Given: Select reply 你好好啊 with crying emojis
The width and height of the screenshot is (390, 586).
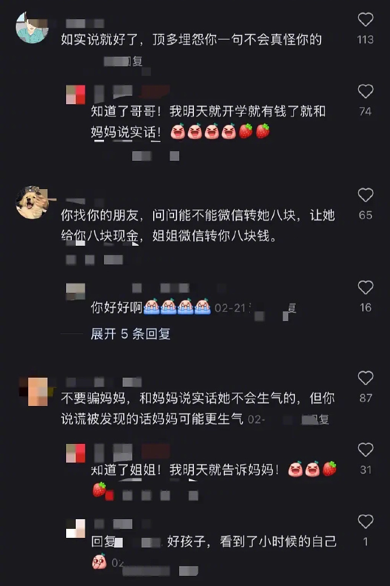Looking at the screenshot, I should click(x=151, y=307).
